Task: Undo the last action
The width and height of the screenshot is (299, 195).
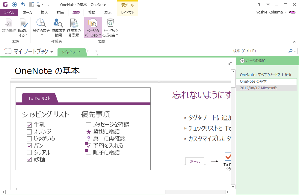Action: (x=23, y=4)
